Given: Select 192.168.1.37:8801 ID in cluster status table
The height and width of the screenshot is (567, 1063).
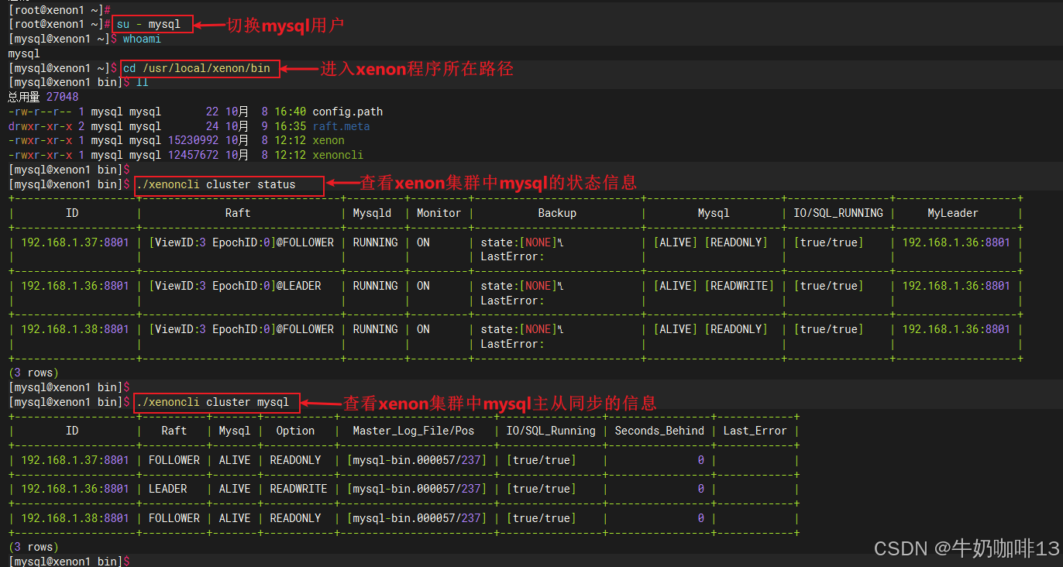Looking at the screenshot, I should [75, 242].
